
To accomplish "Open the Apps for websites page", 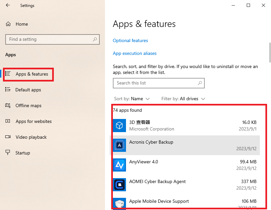I will click(x=33, y=121).
